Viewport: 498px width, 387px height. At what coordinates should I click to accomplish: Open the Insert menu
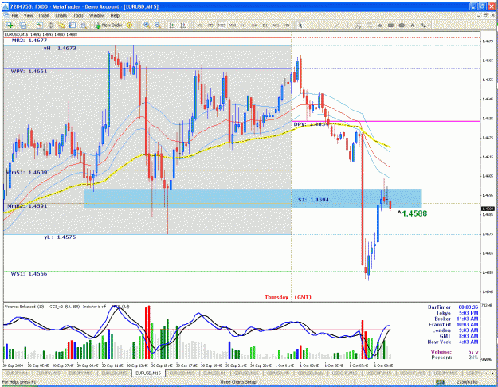[44, 15]
